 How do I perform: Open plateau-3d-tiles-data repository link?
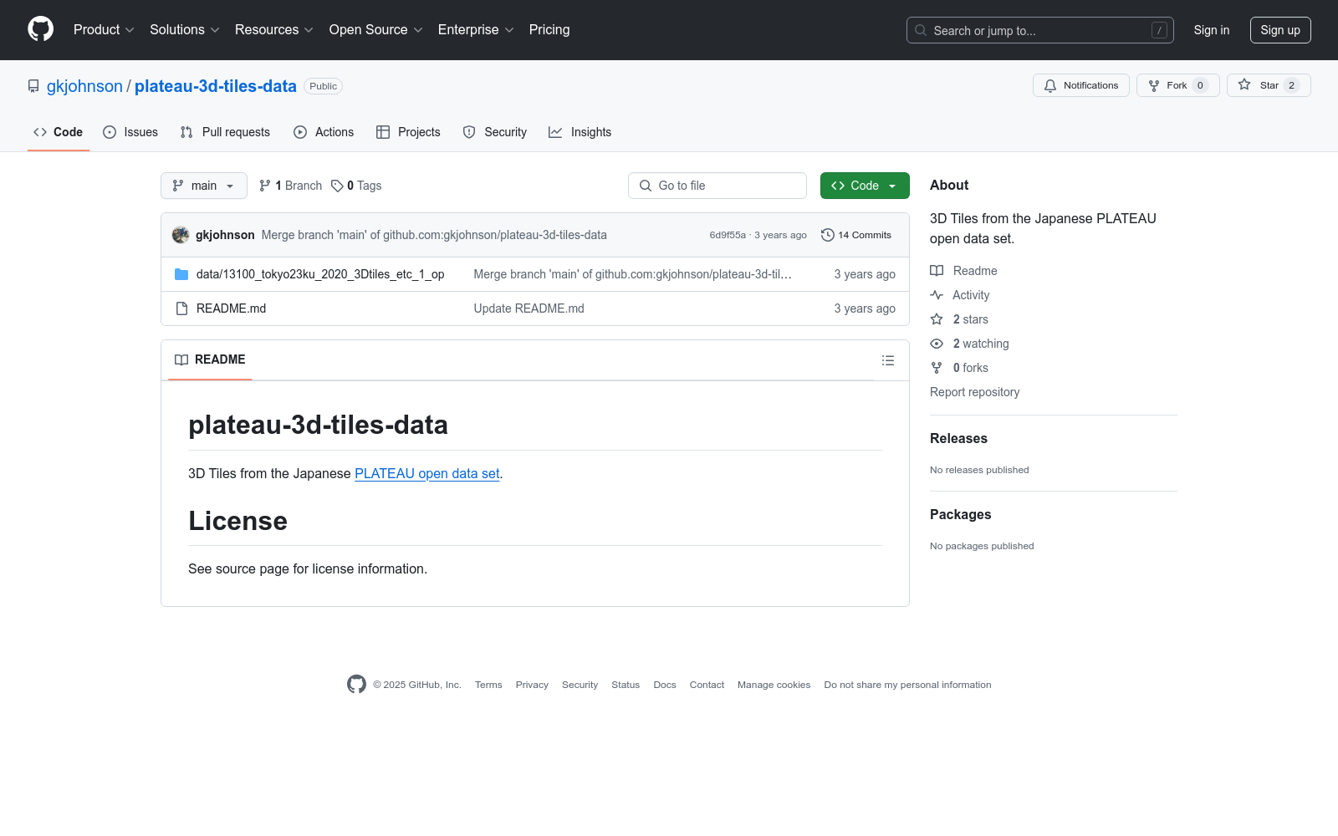[x=216, y=86]
